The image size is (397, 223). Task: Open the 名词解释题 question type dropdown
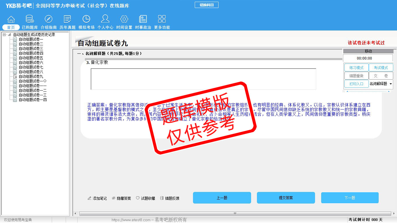pos(391,84)
